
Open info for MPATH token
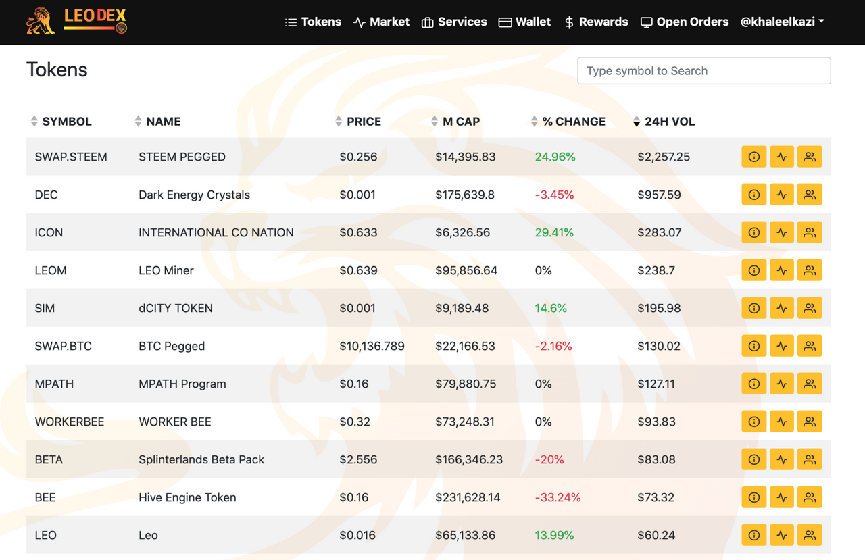[754, 384]
